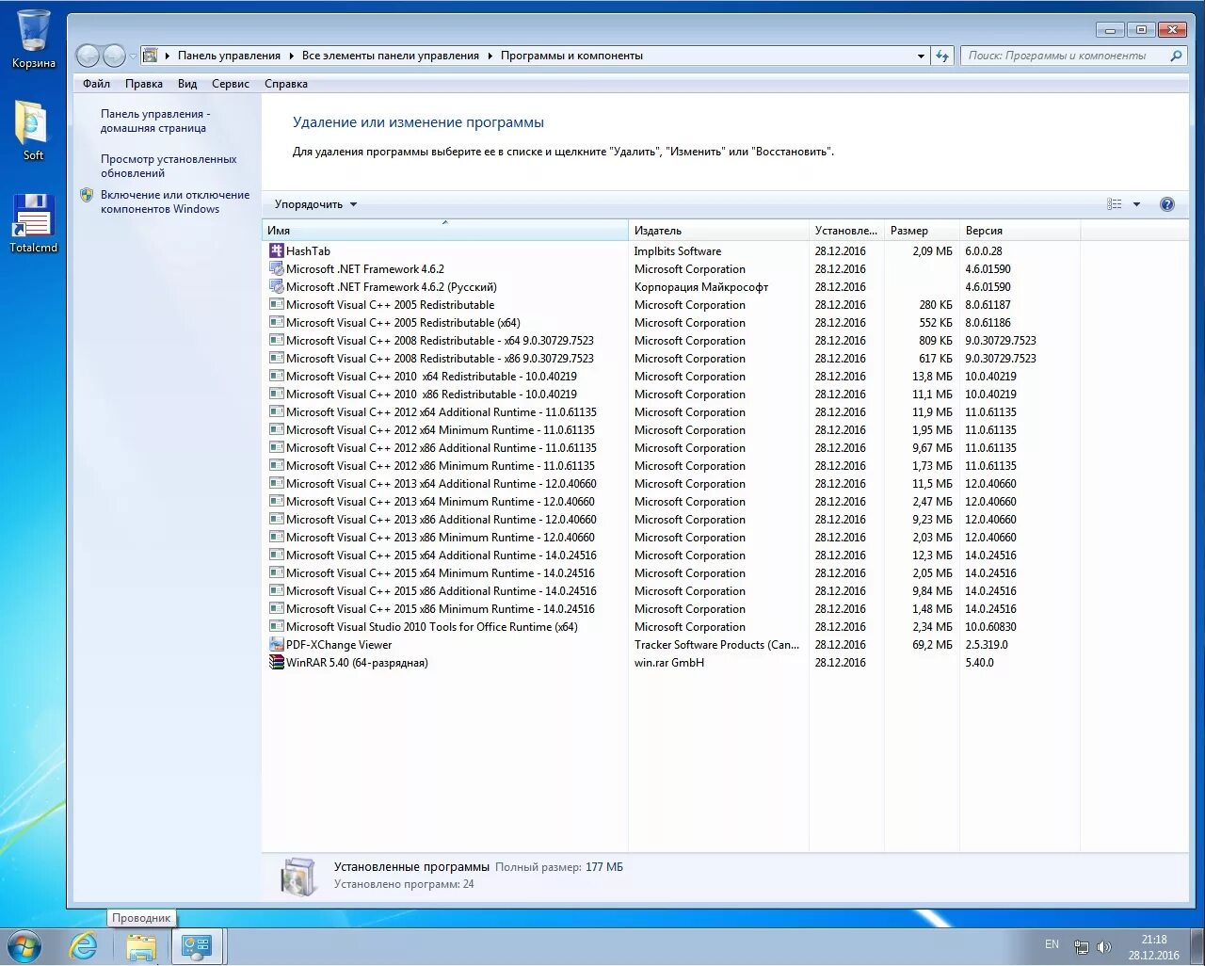
Task: Click the Control Panel taskbar icon
Action: [x=197, y=946]
